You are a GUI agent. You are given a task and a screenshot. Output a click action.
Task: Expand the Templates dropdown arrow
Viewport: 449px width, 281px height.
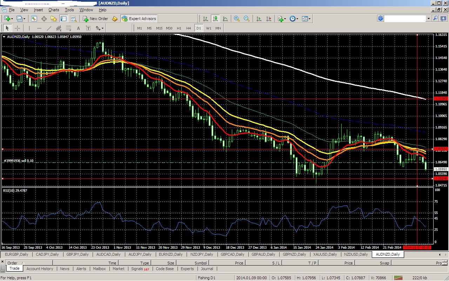[309, 19]
